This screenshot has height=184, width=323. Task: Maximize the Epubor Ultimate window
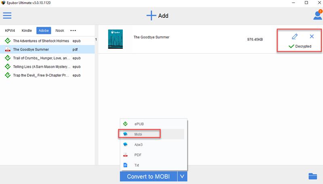point(306,3)
